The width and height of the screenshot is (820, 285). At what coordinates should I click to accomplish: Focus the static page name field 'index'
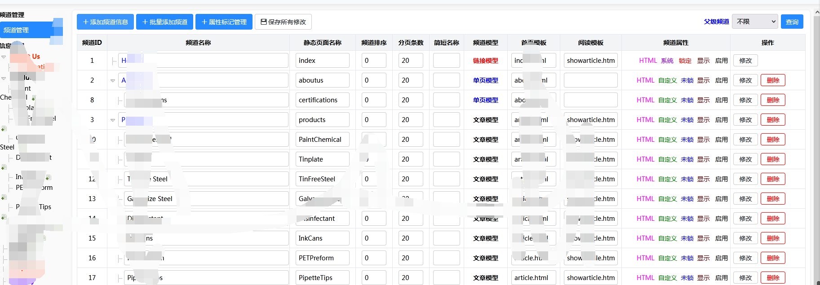323,61
